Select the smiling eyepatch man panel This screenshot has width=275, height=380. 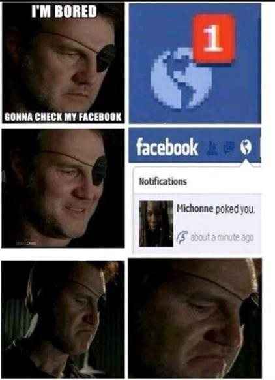click(x=63, y=188)
